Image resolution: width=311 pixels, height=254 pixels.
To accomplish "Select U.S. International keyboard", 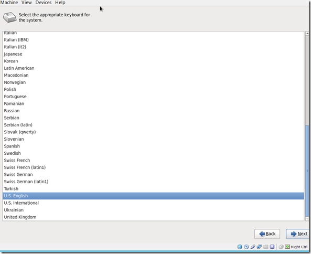I will [x=153, y=203].
